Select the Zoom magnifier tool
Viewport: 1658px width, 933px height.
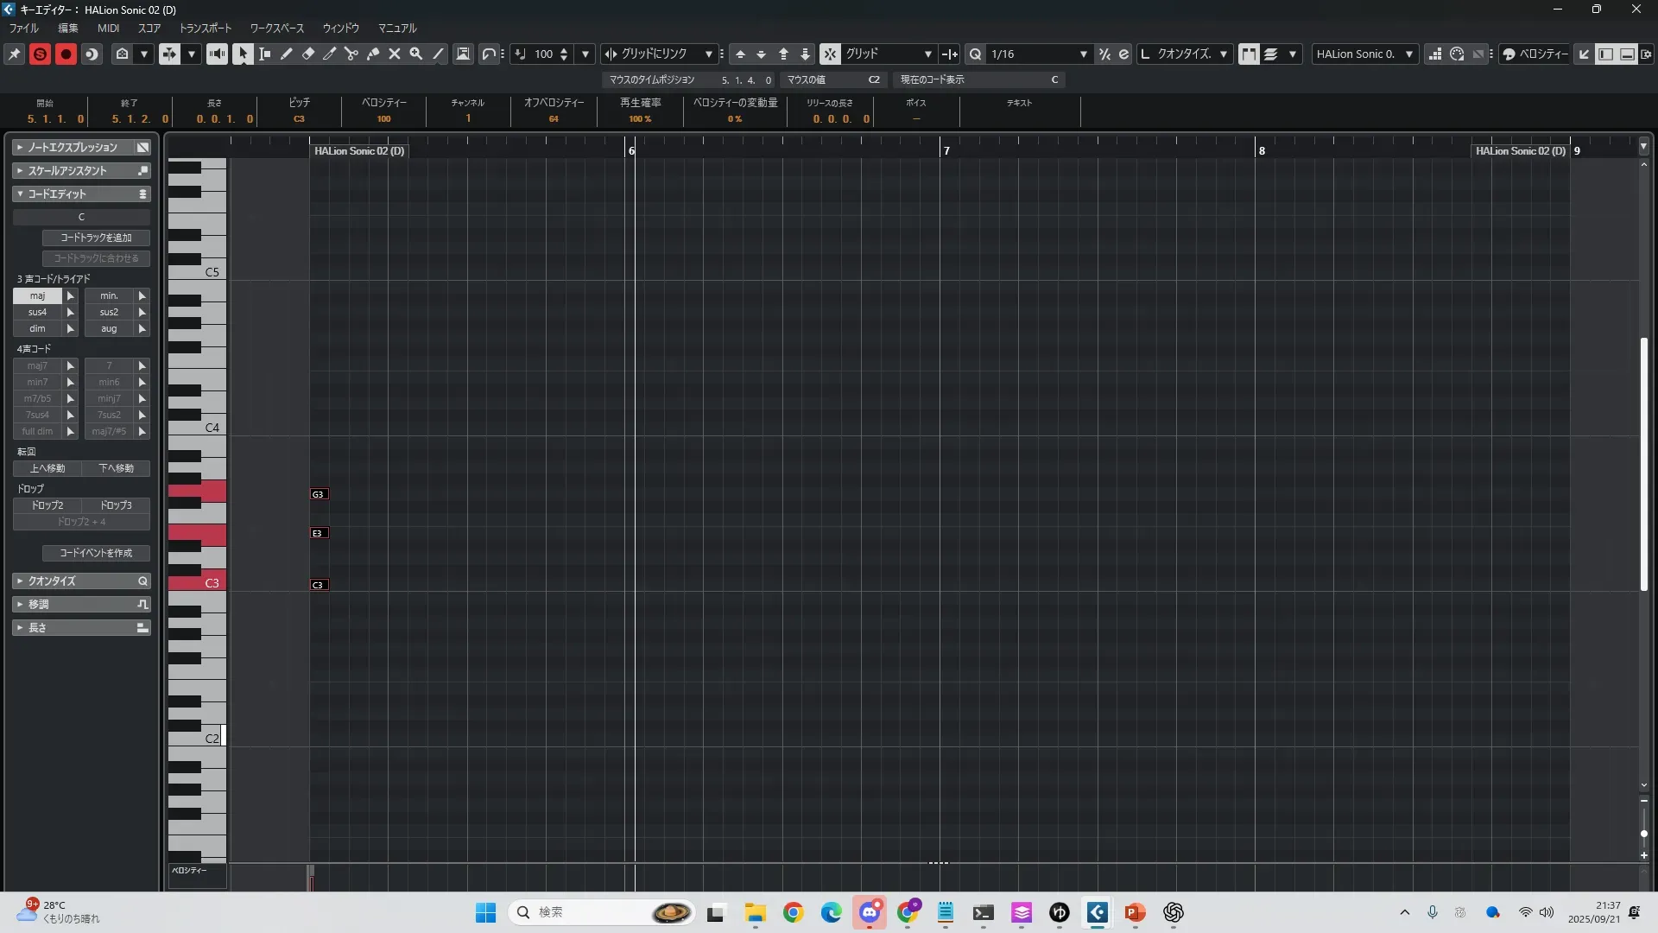click(416, 54)
